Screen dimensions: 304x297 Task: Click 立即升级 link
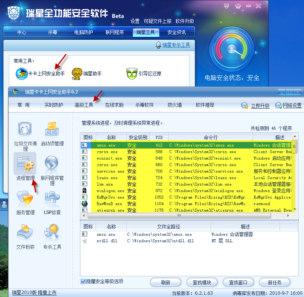[260, 106]
